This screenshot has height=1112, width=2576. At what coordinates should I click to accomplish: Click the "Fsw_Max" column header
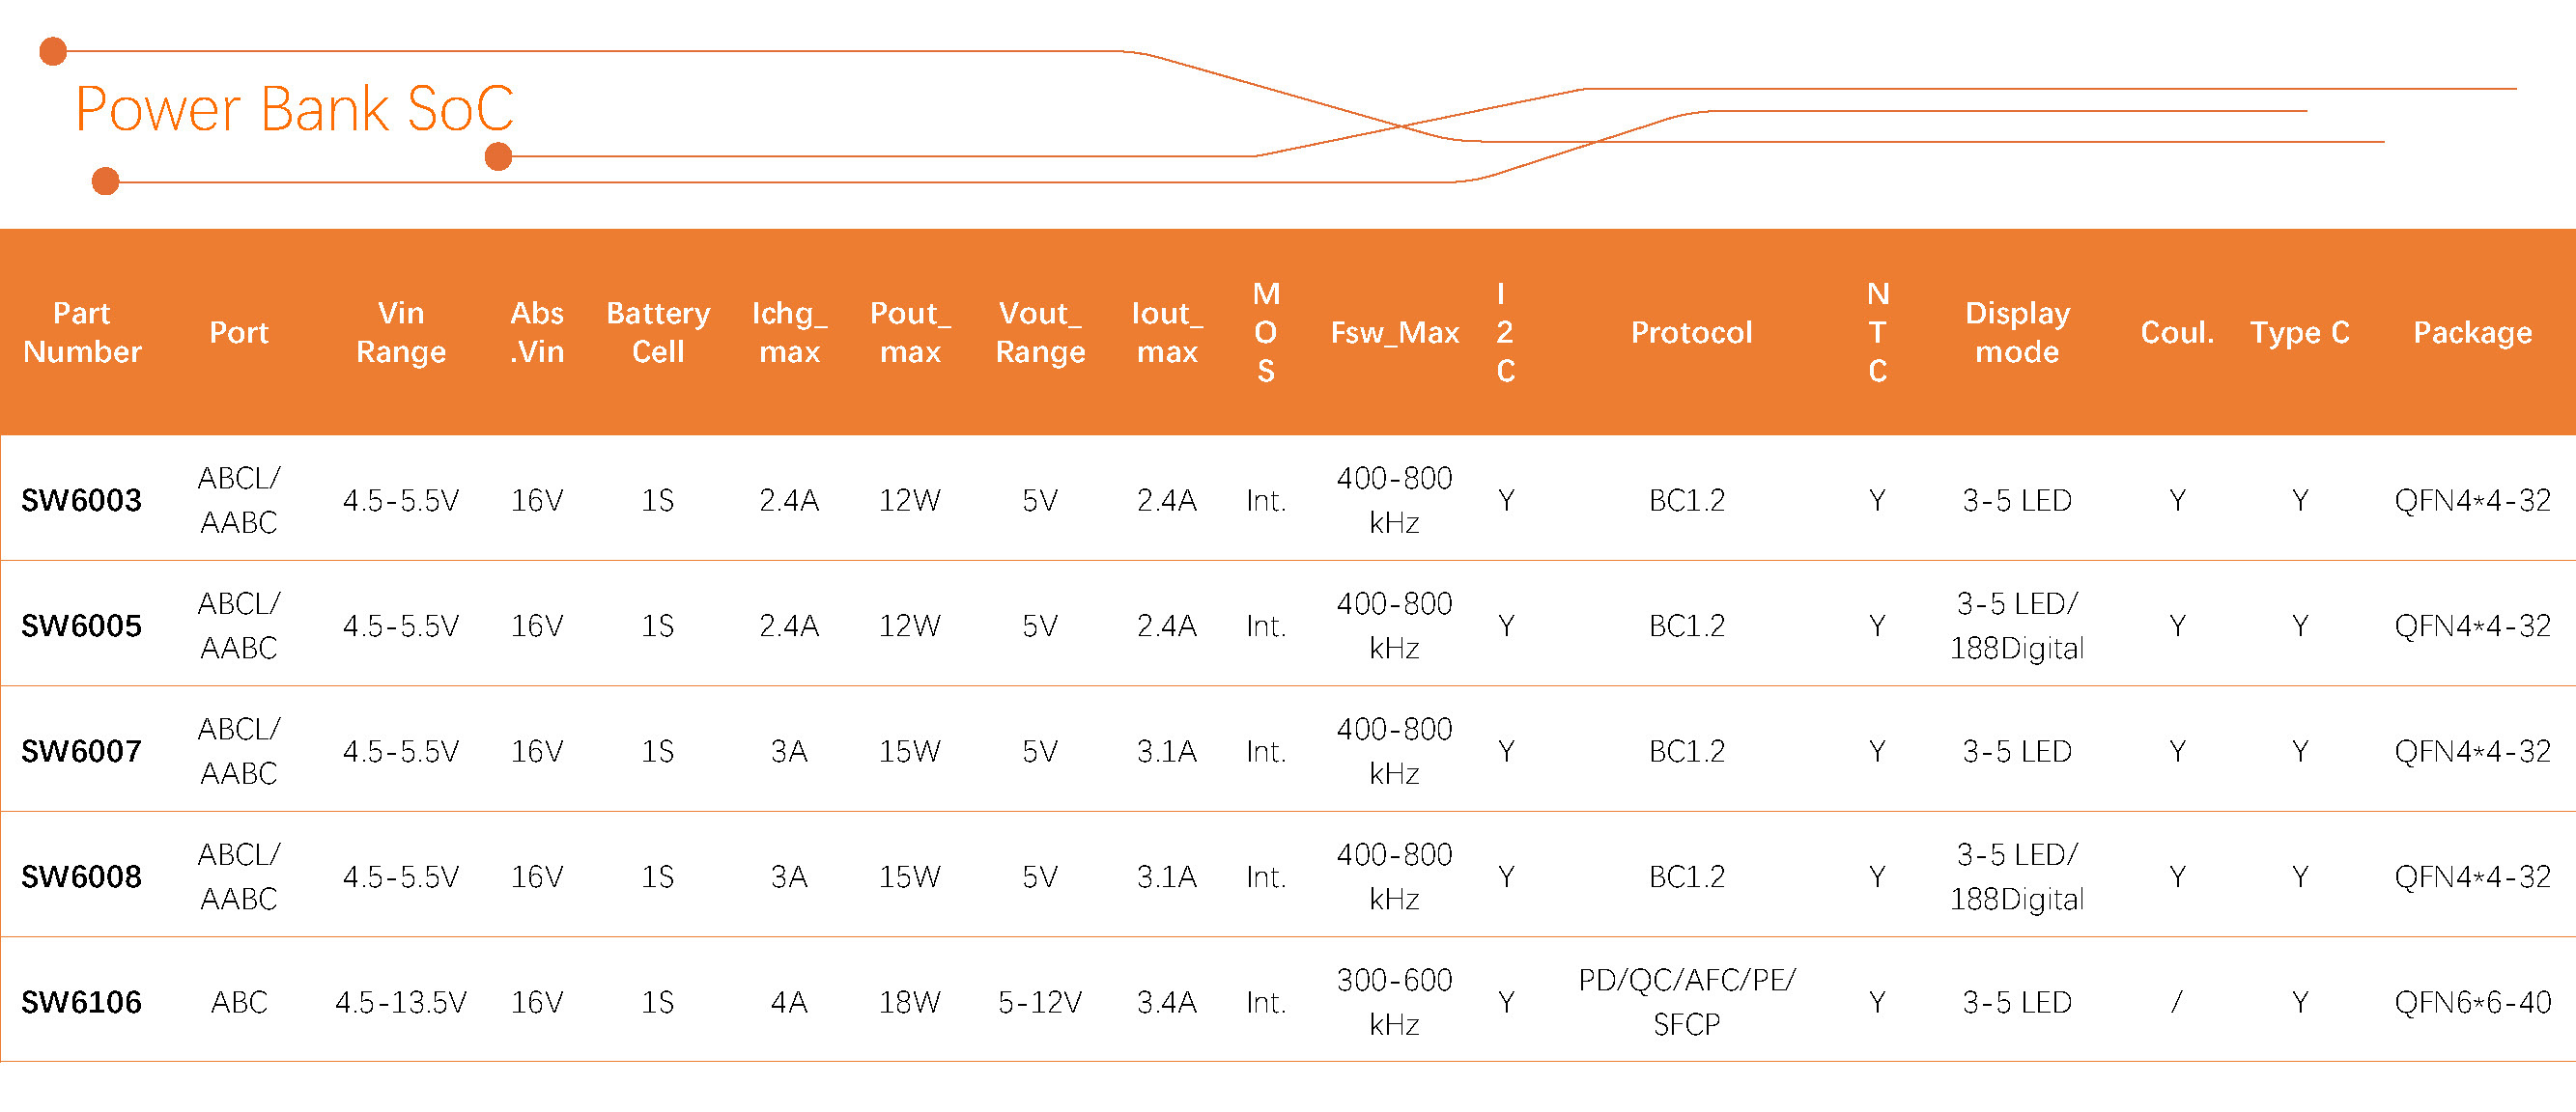click(x=1394, y=333)
